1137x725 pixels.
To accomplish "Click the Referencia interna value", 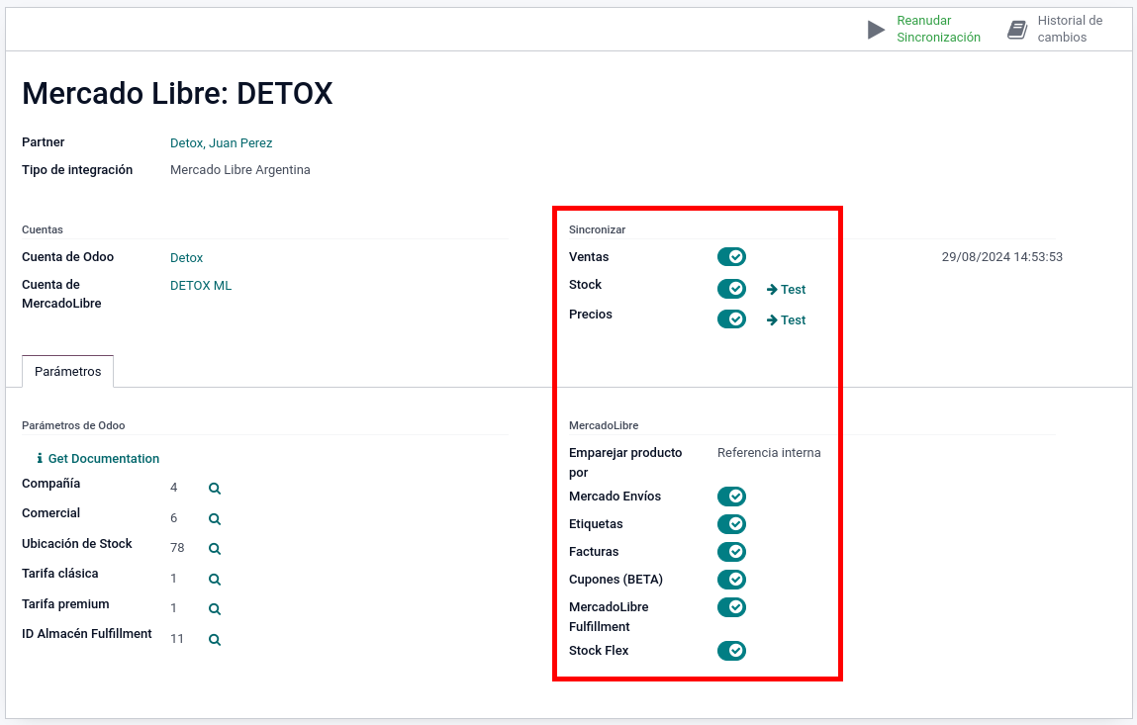I will [x=769, y=452].
